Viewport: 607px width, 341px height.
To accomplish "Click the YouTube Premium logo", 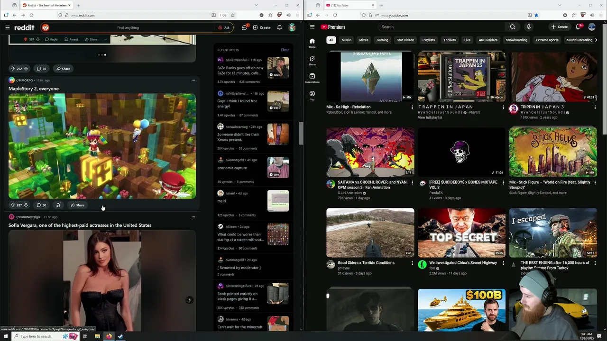I will coord(333,27).
